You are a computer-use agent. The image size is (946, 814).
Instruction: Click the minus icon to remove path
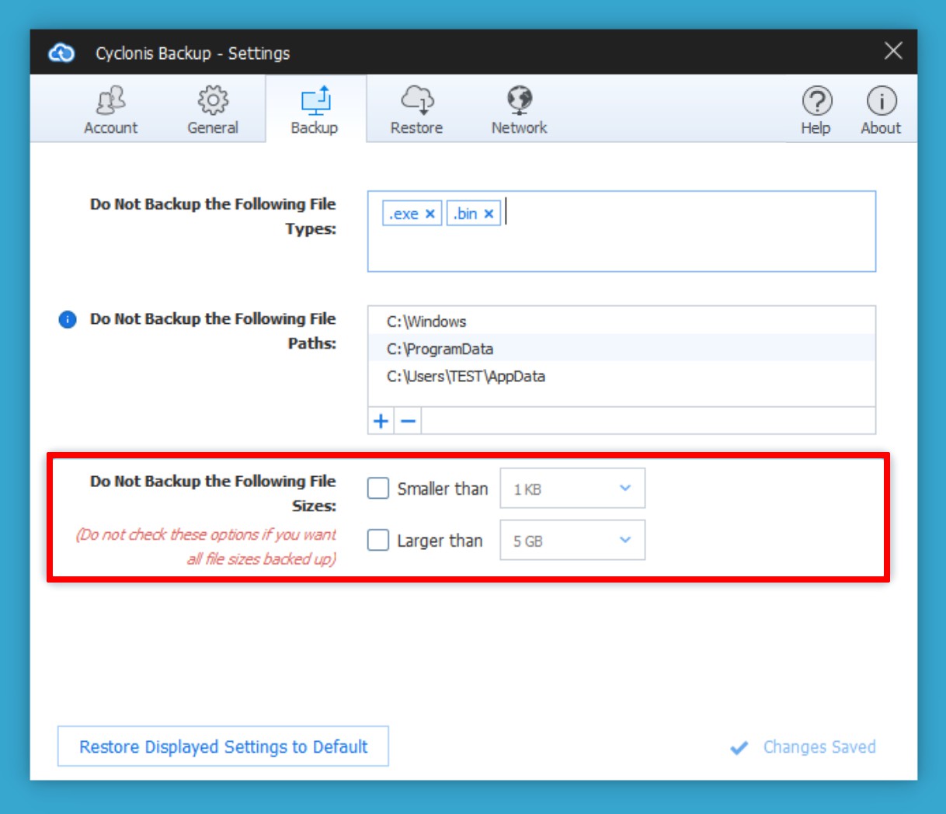point(409,421)
